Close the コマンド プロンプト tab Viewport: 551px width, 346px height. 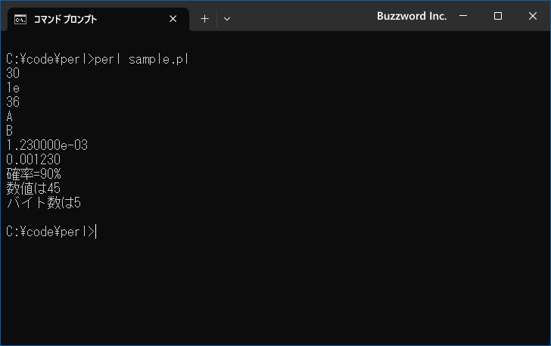pos(173,19)
